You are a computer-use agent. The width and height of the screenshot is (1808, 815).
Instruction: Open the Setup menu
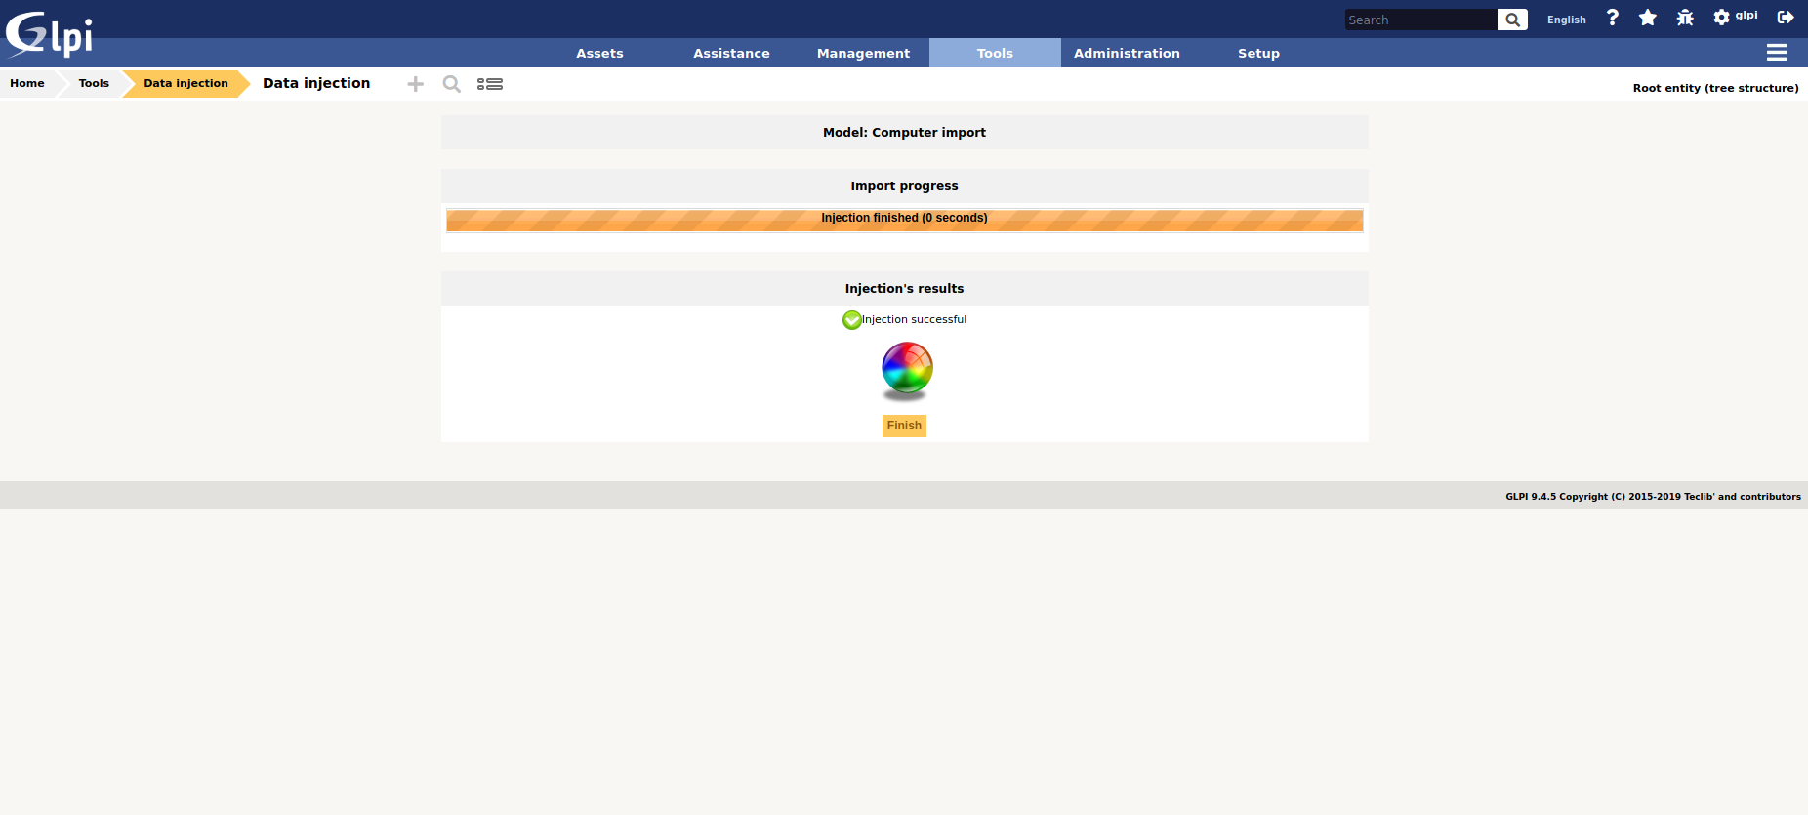click(x=1258, y=54)
